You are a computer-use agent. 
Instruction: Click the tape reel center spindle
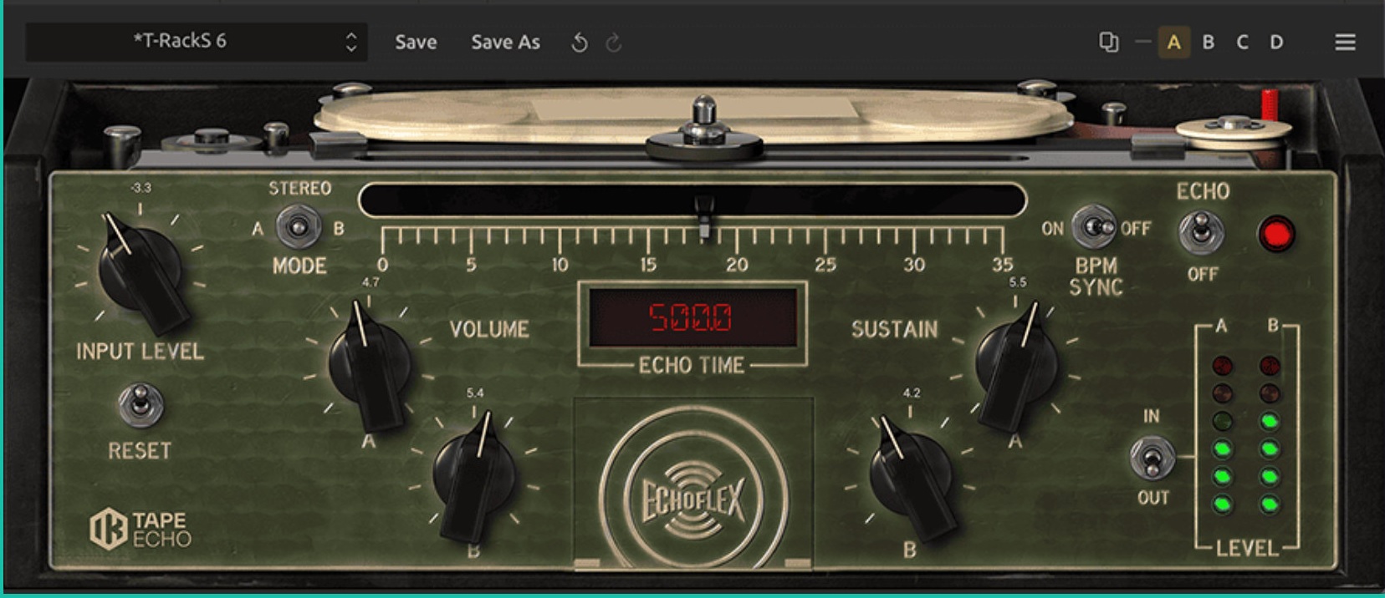704,129
